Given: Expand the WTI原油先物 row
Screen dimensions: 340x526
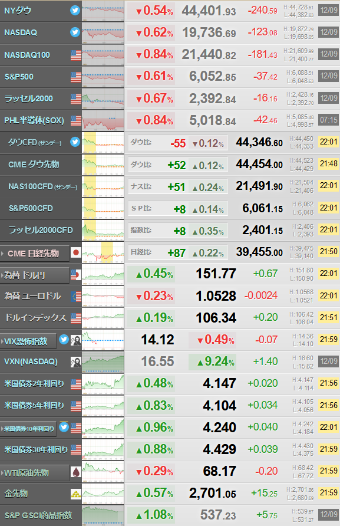Looking at the screenshot, I should tap(2, 473).
